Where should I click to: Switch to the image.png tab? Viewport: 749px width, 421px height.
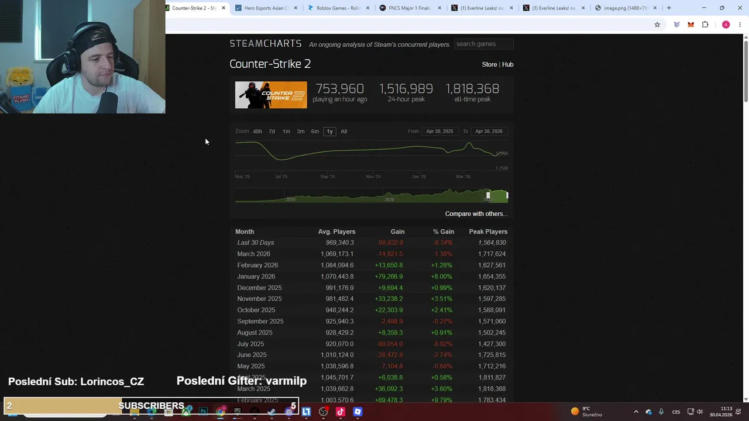(x=626, y=8)
